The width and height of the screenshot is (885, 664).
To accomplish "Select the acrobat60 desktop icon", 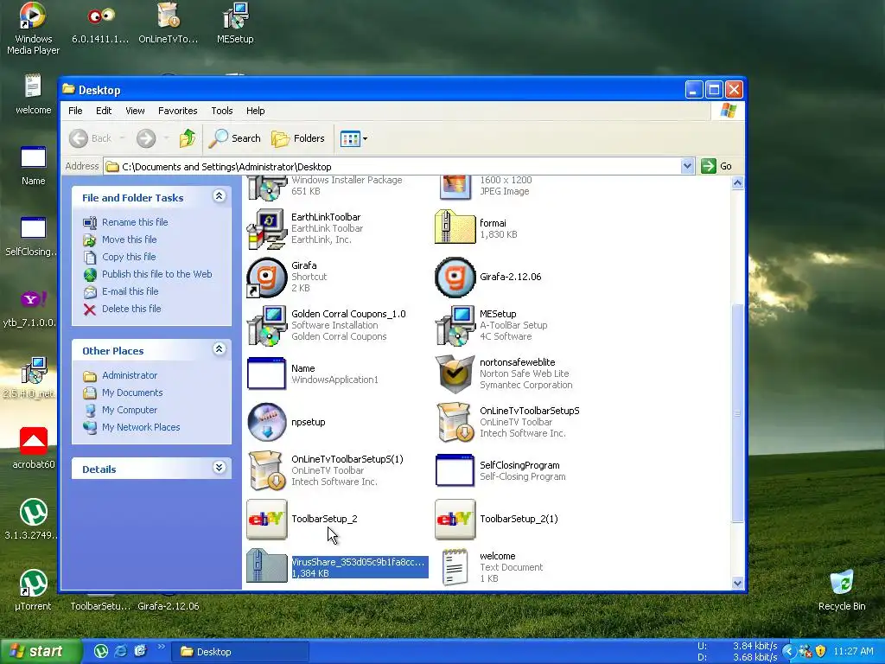I will click(34, 449).
